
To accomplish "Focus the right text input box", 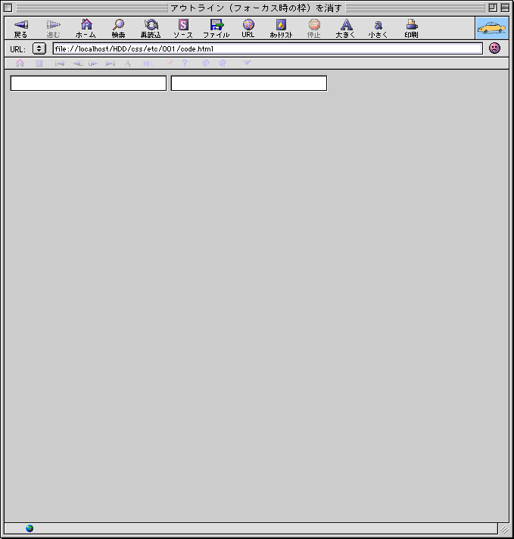I will (249, 83).
